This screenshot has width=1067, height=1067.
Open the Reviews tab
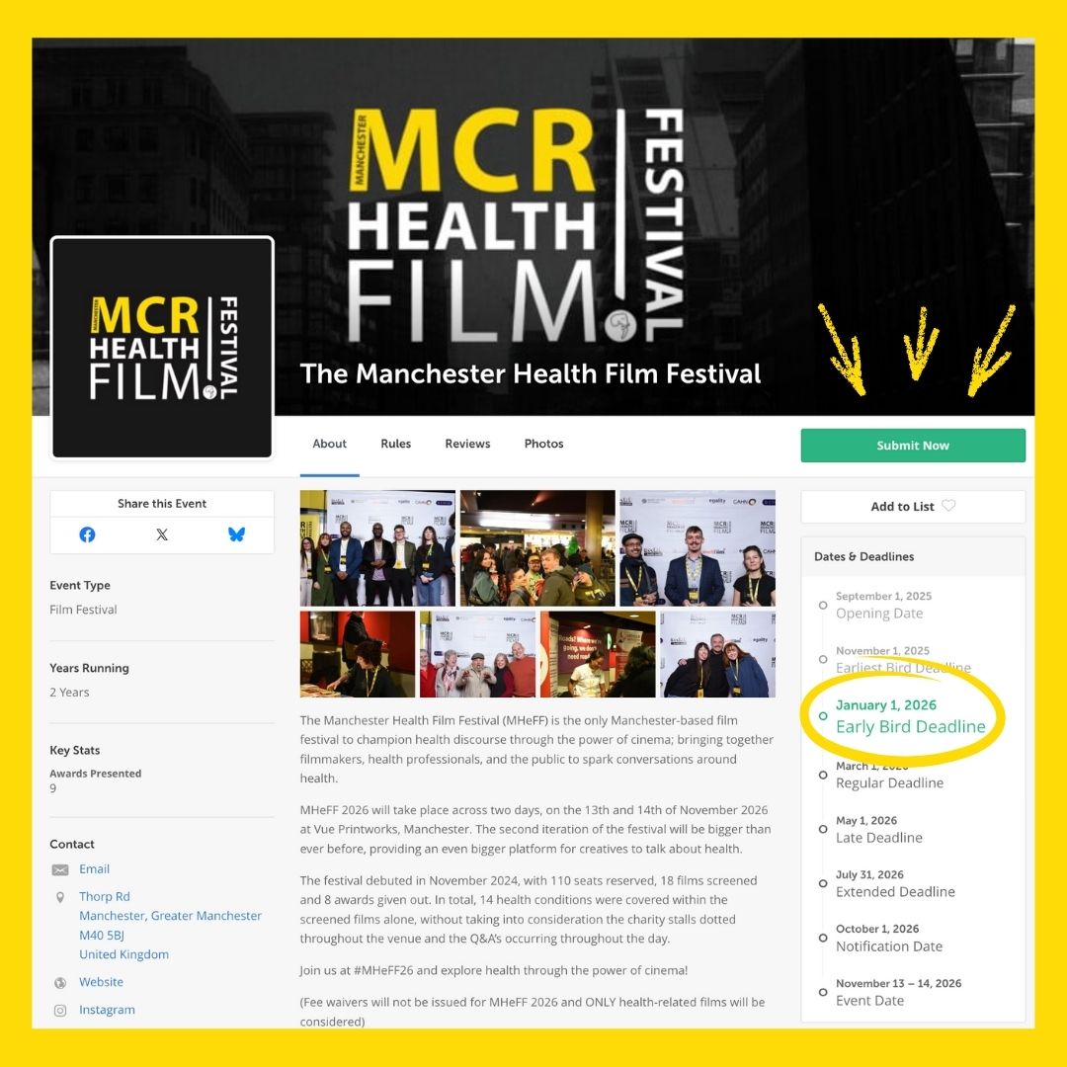point(467,444)
